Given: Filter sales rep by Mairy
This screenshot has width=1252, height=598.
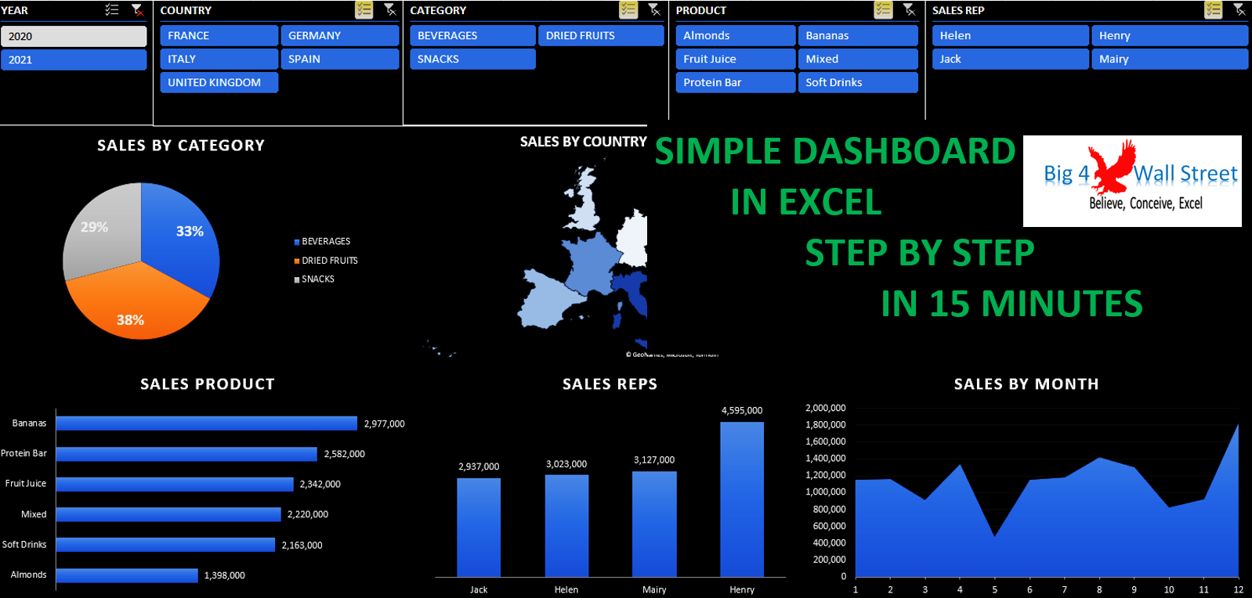Looking at the screenshot, I should click(1170, 59).
